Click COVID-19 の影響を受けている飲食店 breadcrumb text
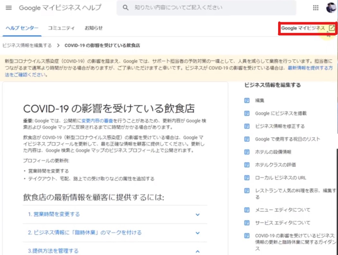The image size is (338, 255). (x=102, y=45)
